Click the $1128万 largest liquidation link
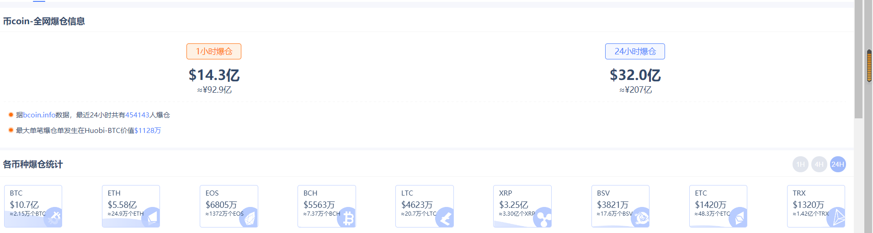This screenshot has height=233, width=873. 148,131
